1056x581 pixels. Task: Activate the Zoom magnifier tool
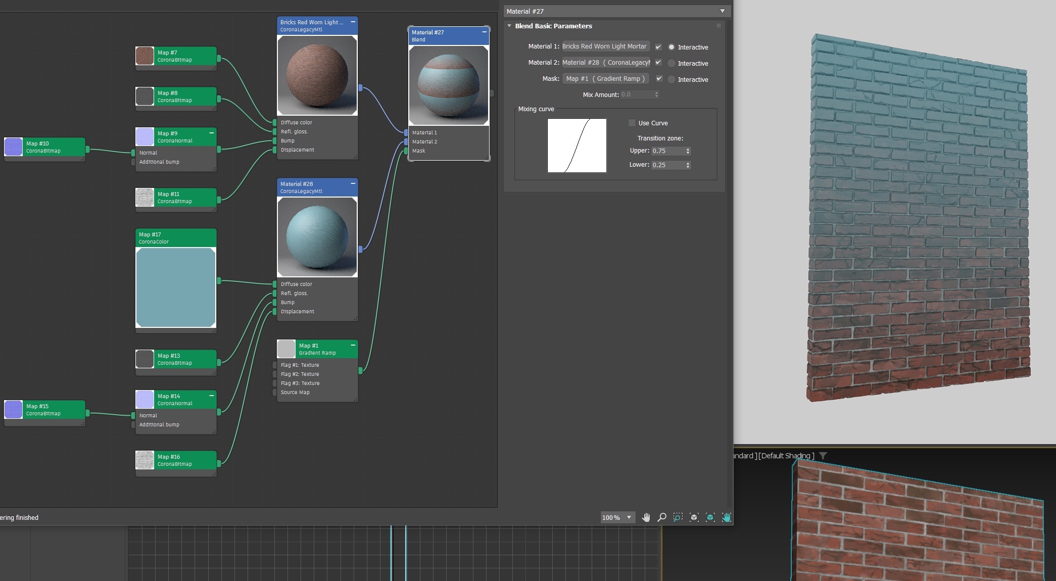click(661, 517)
